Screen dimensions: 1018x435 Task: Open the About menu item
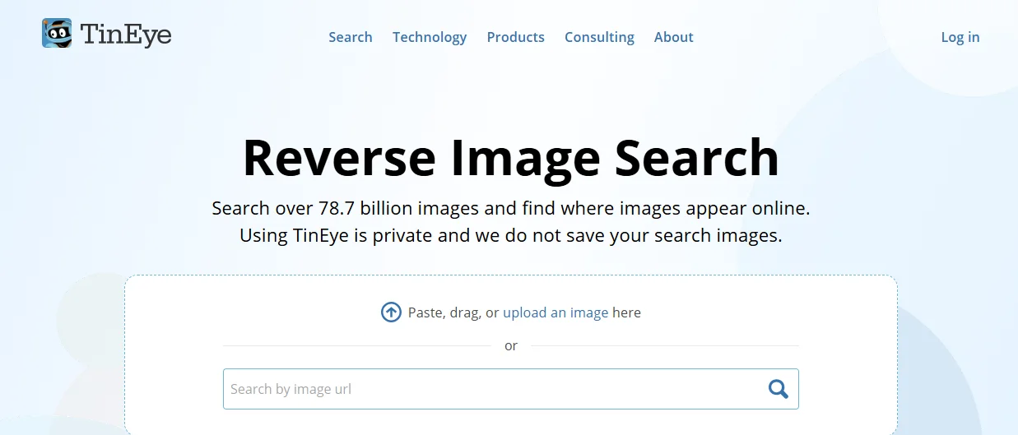click(x=674, y=37)
